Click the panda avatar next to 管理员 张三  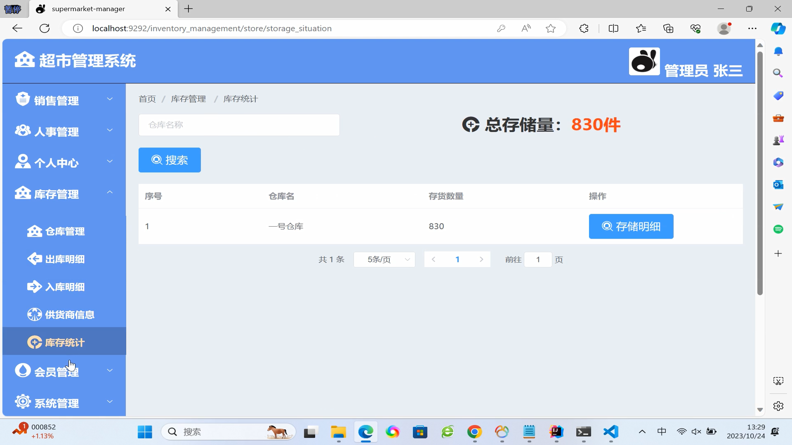644,61
